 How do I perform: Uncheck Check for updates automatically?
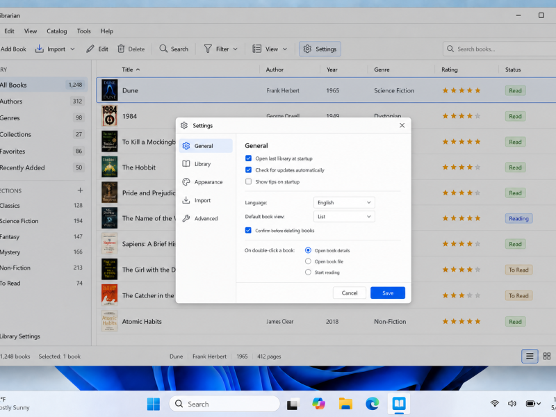click(248, 170)
